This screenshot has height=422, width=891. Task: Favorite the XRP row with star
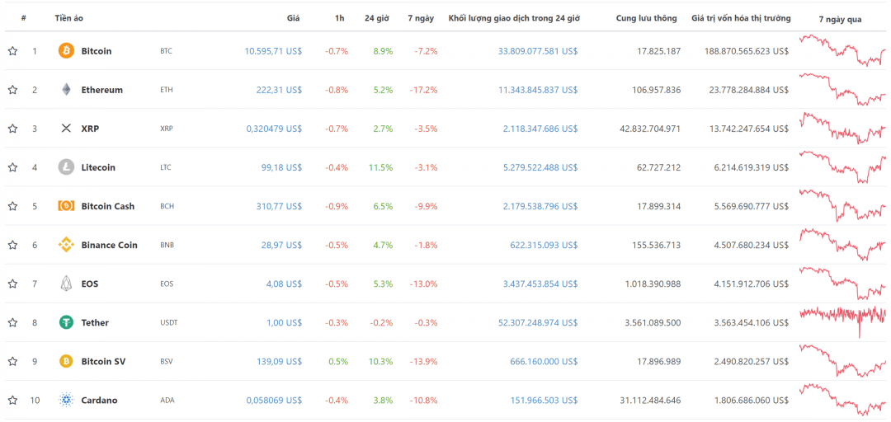click(x=12, y=129)
